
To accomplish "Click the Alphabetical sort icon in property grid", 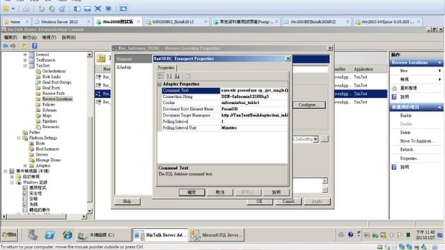I will [169, 76].
